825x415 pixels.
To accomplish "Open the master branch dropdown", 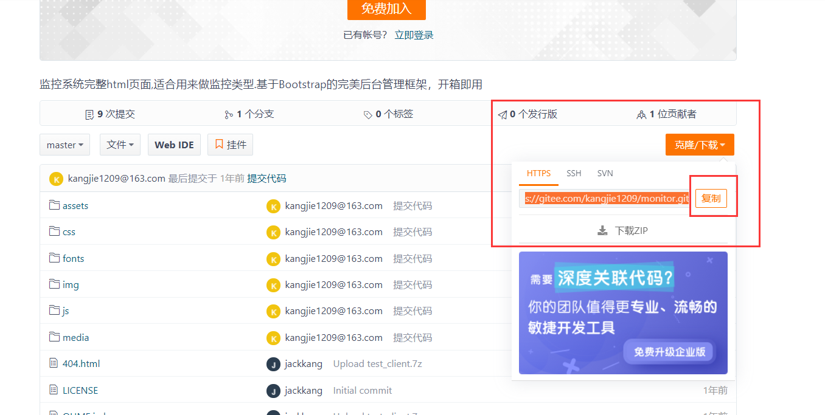I will click(x=64, y=145).
